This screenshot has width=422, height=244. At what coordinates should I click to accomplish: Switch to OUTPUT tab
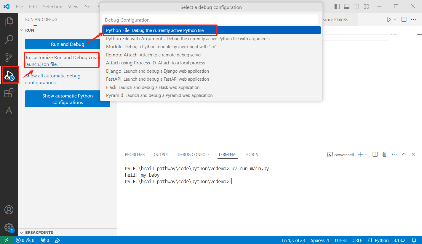pos(161,154)
